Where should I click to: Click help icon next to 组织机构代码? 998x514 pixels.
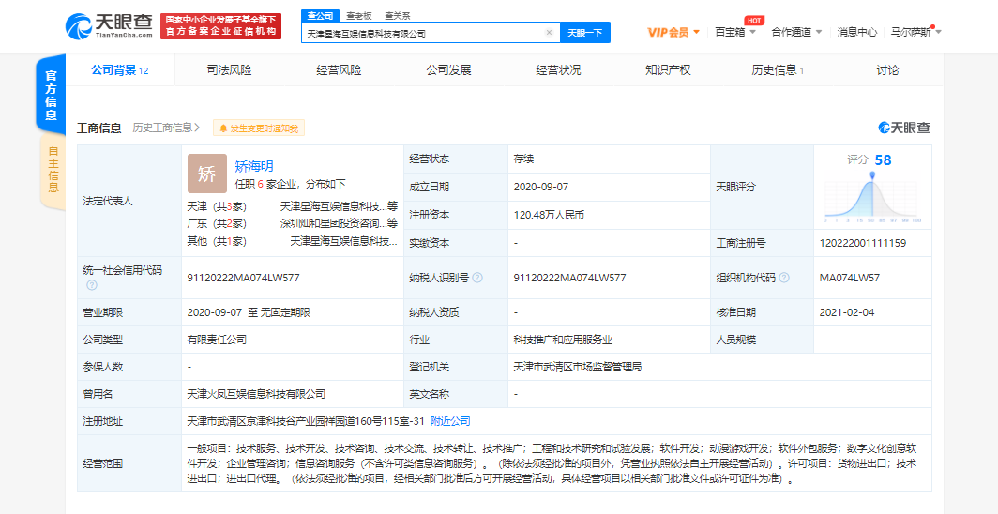click(784, 278)
